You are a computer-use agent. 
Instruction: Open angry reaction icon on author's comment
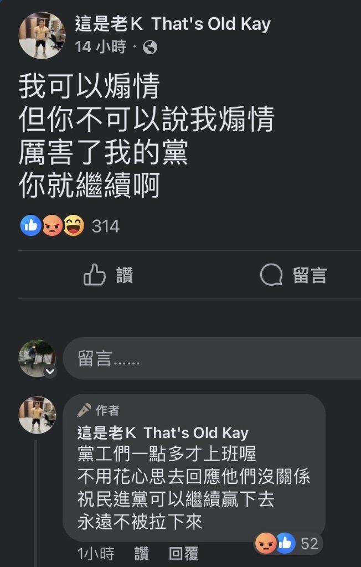tap(266, 544)
